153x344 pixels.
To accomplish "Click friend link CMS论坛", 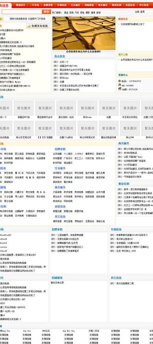I will [46, 331].
